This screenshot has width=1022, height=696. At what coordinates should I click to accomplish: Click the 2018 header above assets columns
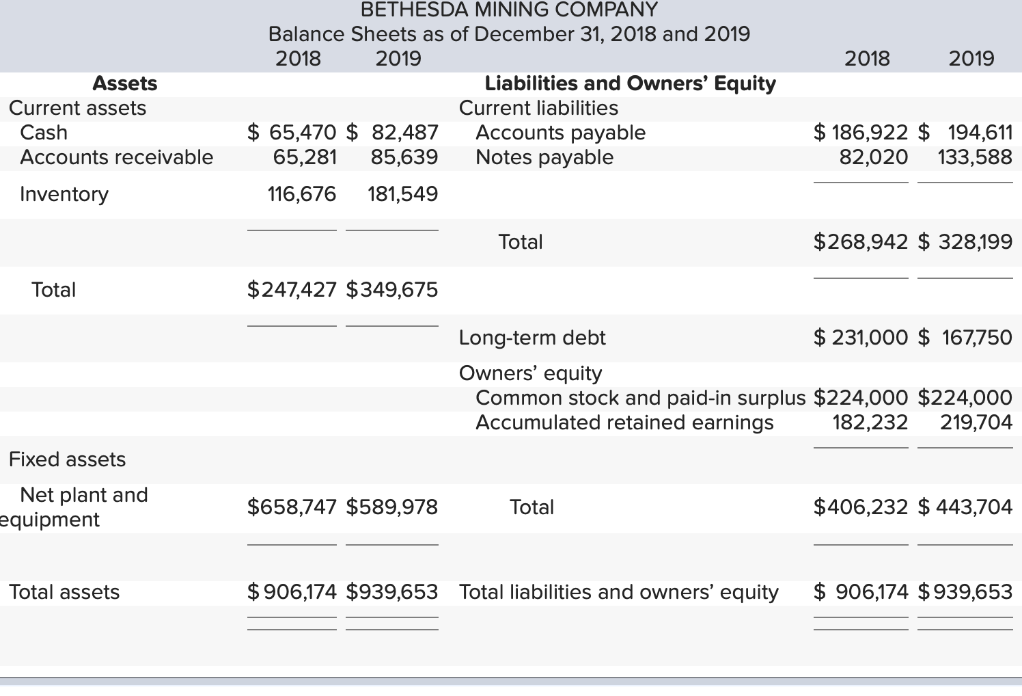coord(298,59)
